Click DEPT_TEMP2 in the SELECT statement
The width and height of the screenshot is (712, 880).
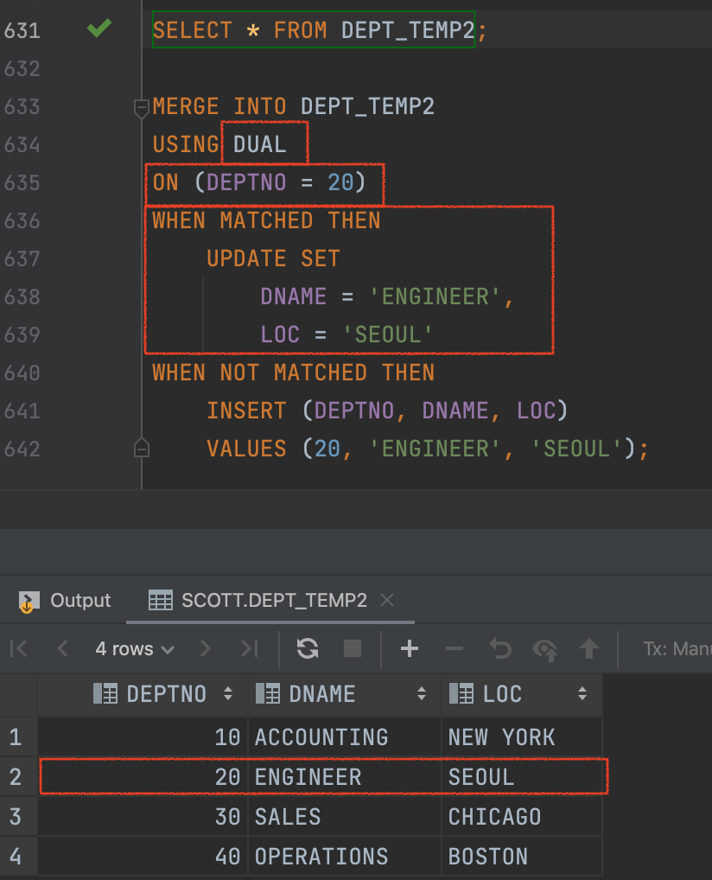(408, 30)
